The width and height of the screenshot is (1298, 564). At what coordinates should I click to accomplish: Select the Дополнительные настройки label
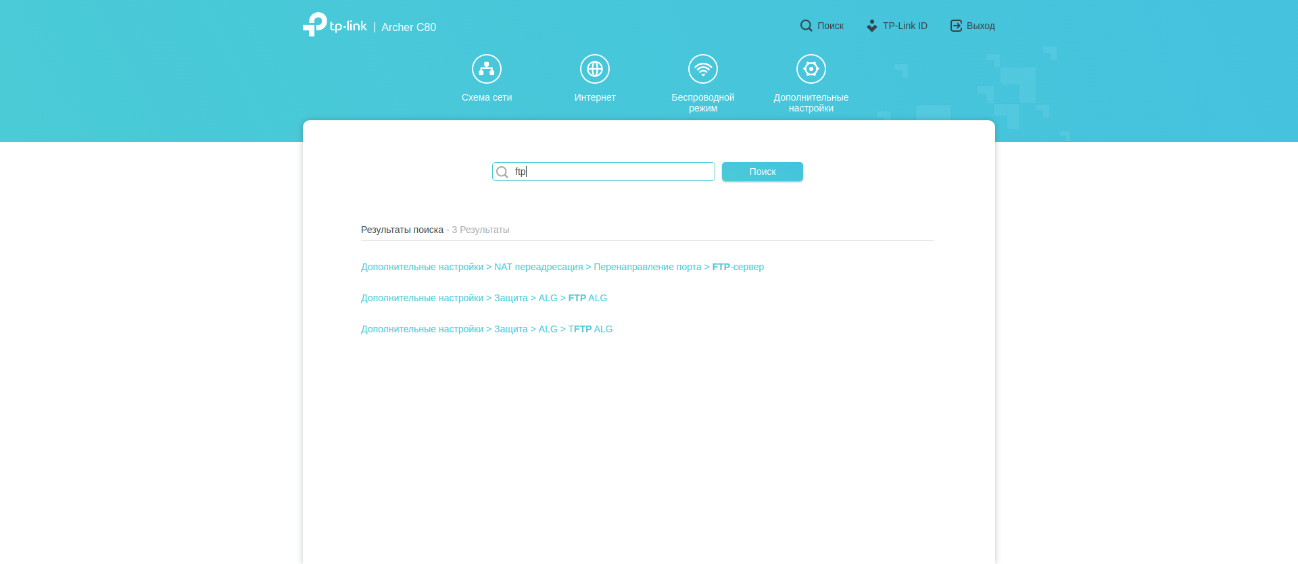811,103
